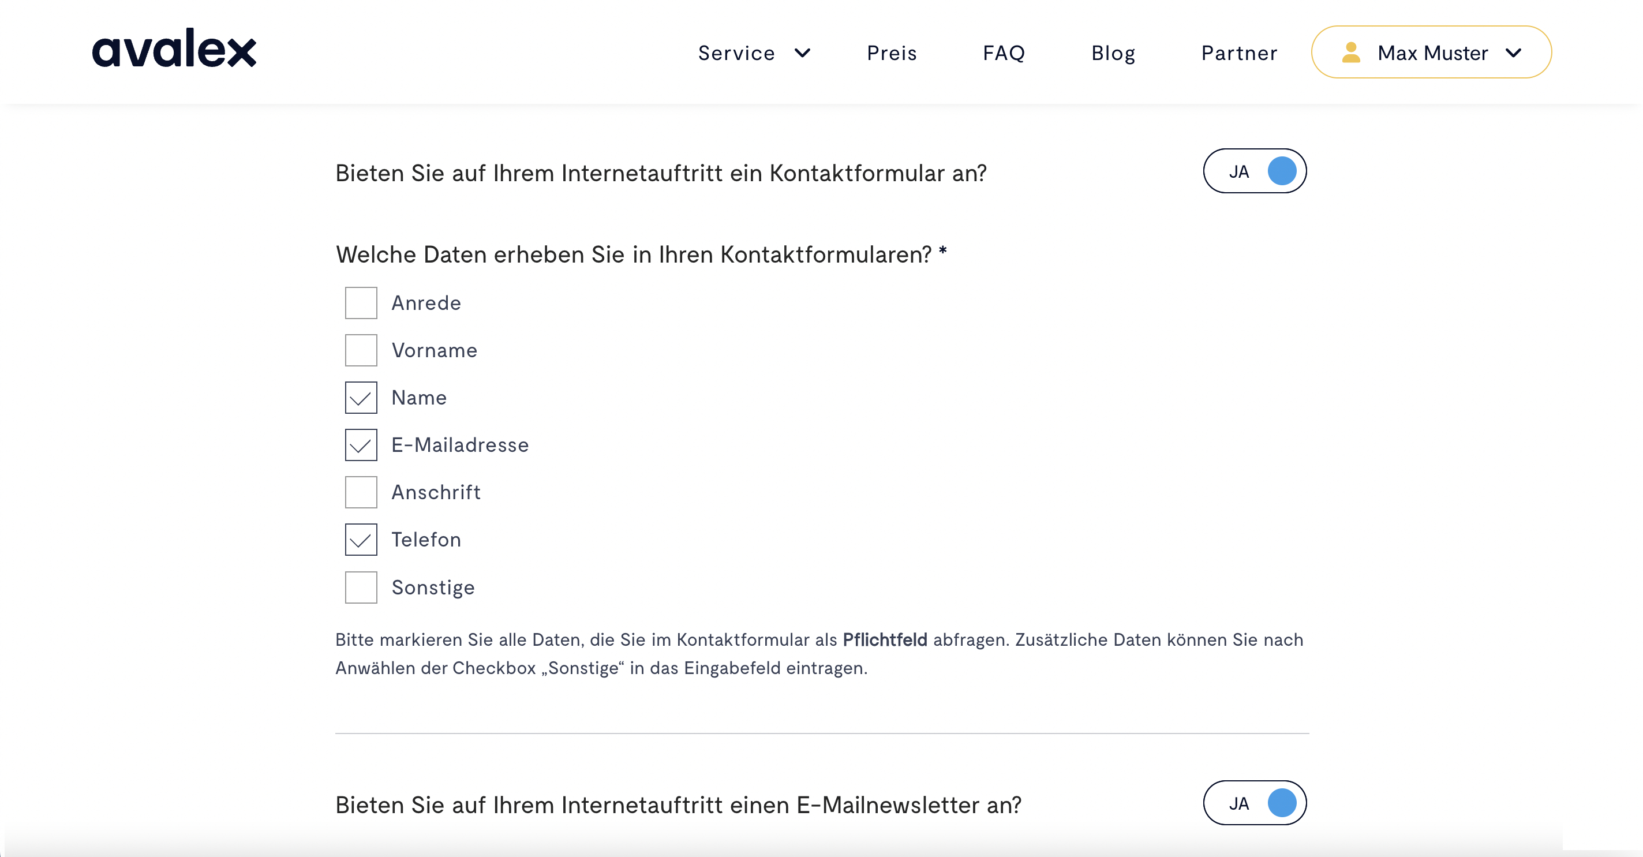Uncheck the Name checkbox

(360, 397)
